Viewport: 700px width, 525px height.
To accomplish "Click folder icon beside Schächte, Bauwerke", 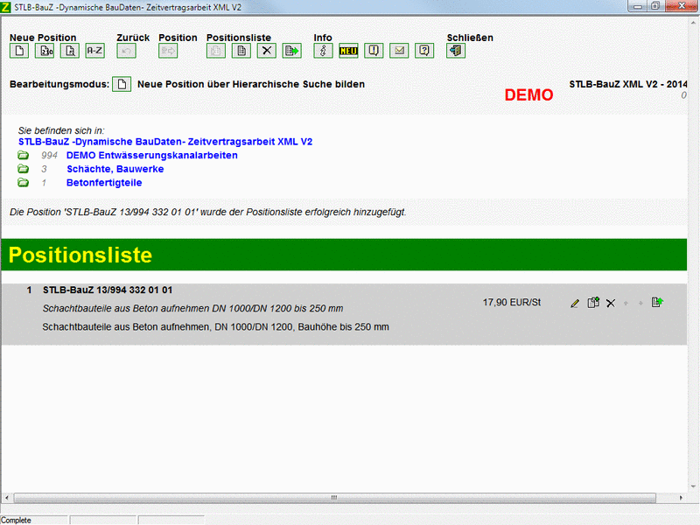I will pos(24,169).
